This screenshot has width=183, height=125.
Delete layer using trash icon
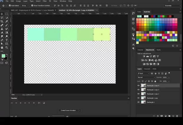pyautogui.click(x=177, y=116)
